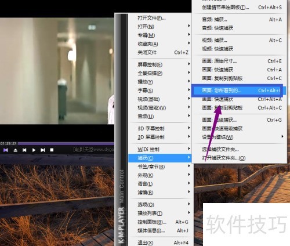
Task: Choose 退出(X) Alt+F4
Action: pyautogui.click(x=160, y=243)
